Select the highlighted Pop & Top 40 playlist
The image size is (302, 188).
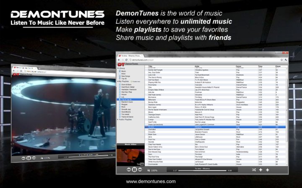point(130,99)
